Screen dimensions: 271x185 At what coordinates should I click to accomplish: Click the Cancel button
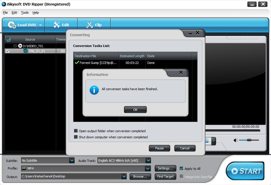tap(185, 148)
